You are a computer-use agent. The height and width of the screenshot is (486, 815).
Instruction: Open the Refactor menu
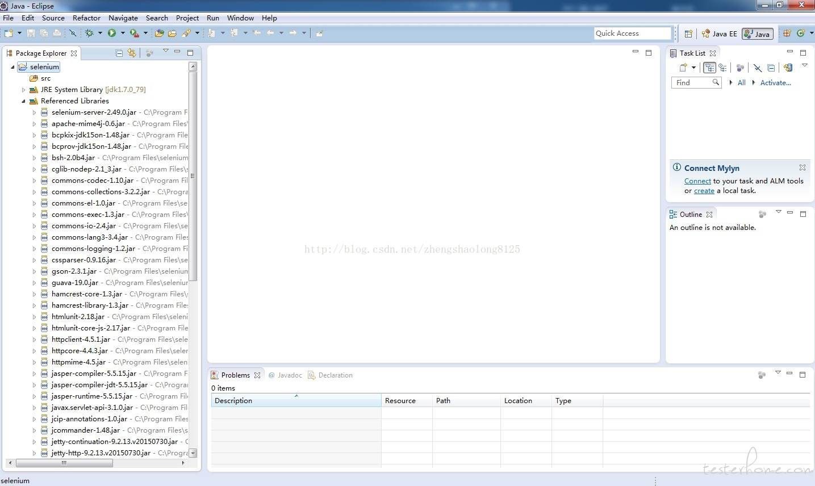click(86, 18)
